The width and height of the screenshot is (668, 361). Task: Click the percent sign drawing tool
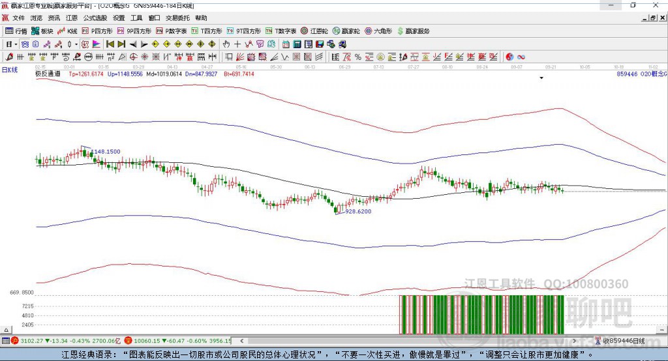point(358,57)
